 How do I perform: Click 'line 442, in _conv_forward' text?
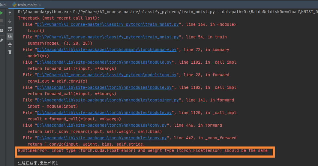[205, 138]
